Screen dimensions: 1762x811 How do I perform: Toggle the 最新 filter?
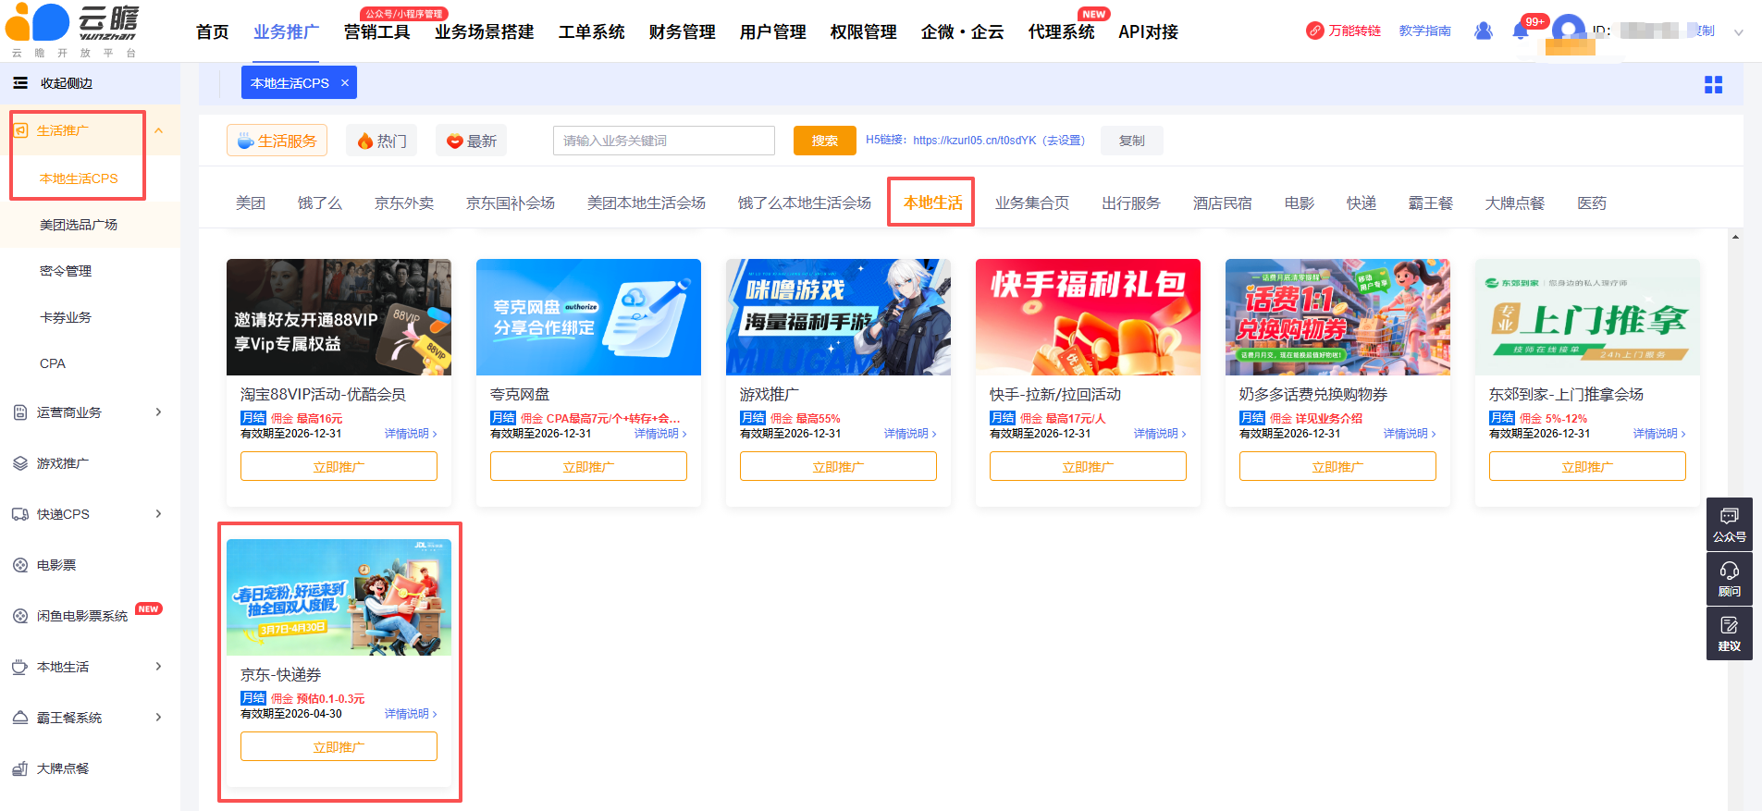[472, 141]
